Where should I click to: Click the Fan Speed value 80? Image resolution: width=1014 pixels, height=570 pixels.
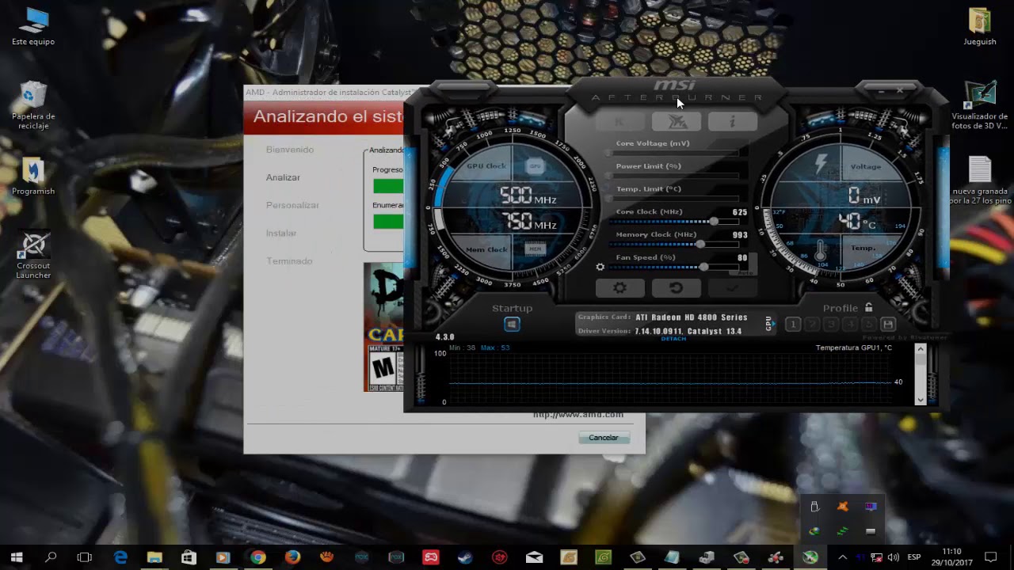tap(742, 258)
